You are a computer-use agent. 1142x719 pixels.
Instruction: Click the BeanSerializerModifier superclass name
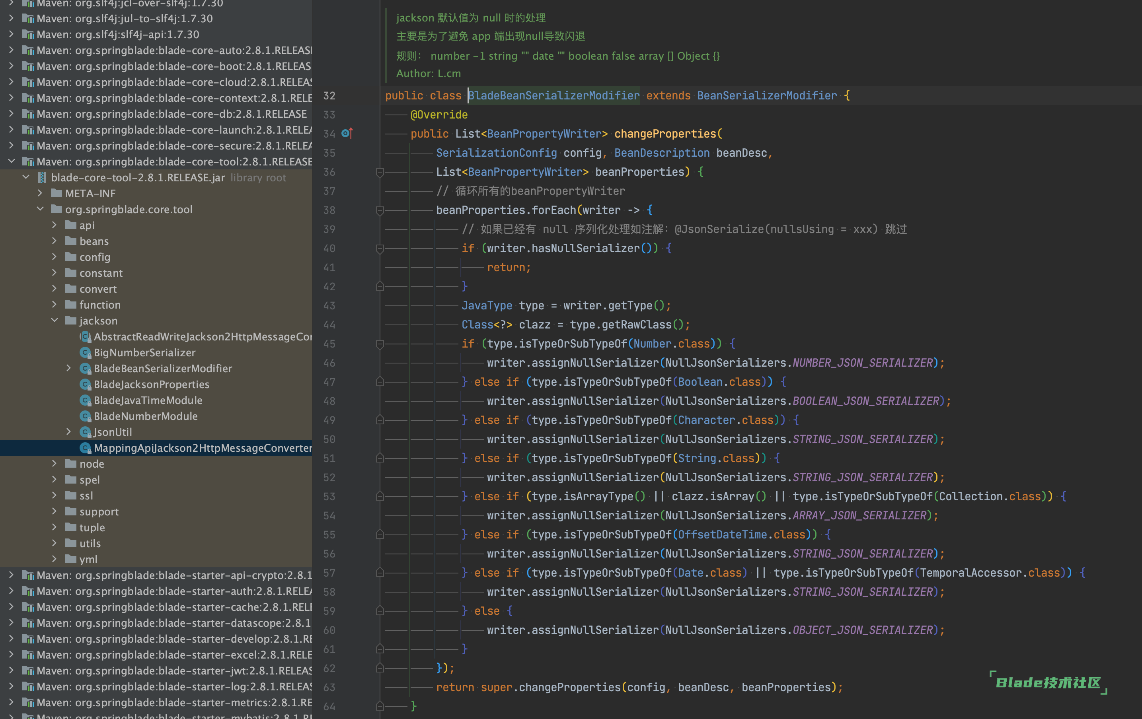(x=767, y=96)
